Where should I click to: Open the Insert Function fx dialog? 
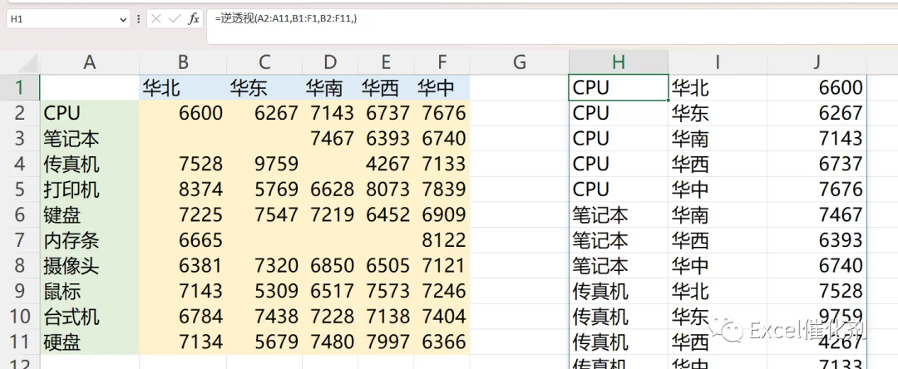(x=194, y=19)
